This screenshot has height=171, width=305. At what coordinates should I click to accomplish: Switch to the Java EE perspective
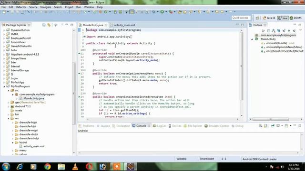click(269, 18)
